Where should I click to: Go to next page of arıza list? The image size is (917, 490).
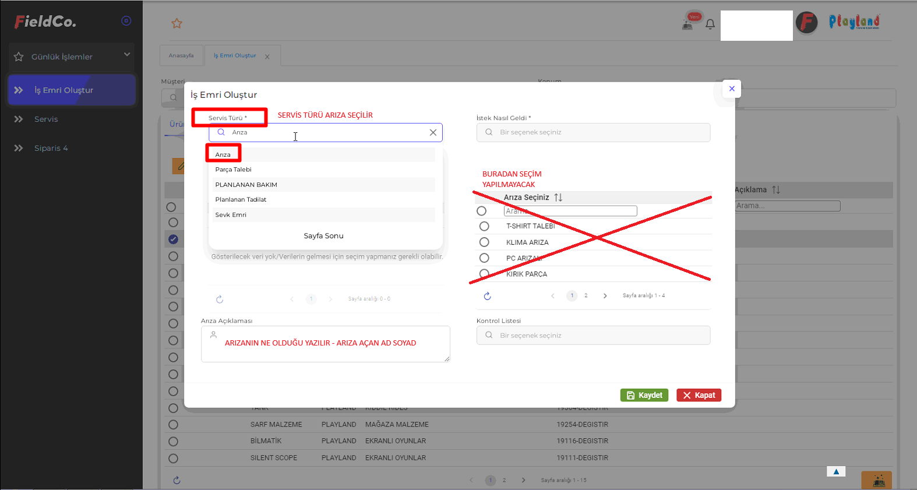605,296
